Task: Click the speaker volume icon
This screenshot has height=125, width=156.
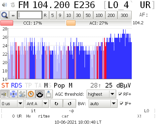Action: pos(5,5)
